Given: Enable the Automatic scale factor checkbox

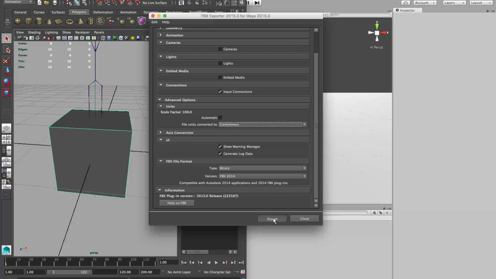Looking at the screenshot, I should pos(220,118).
